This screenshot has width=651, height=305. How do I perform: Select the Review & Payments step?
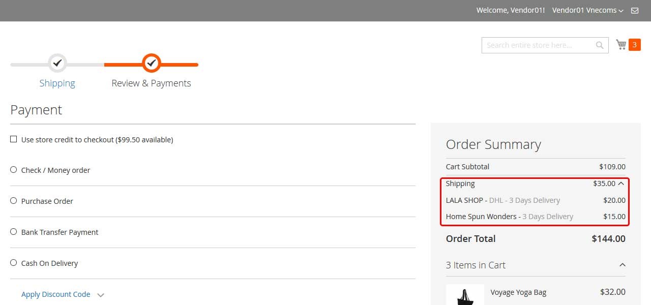coord(151,83)
